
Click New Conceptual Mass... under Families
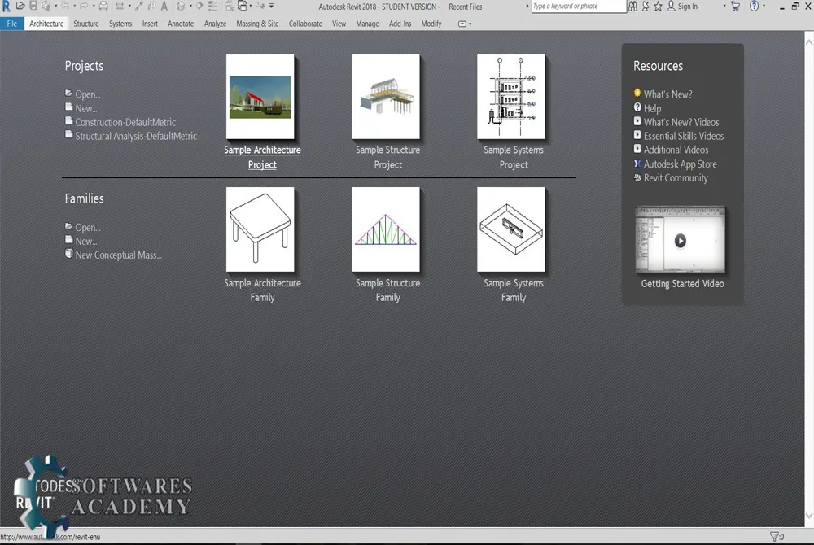[118, 255]
